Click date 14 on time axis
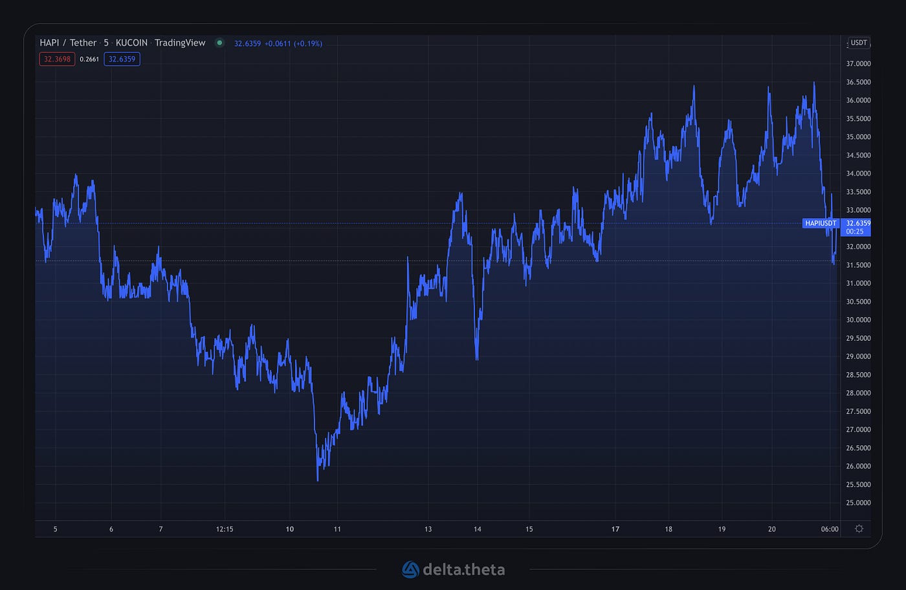 click(x=477, y=529)
